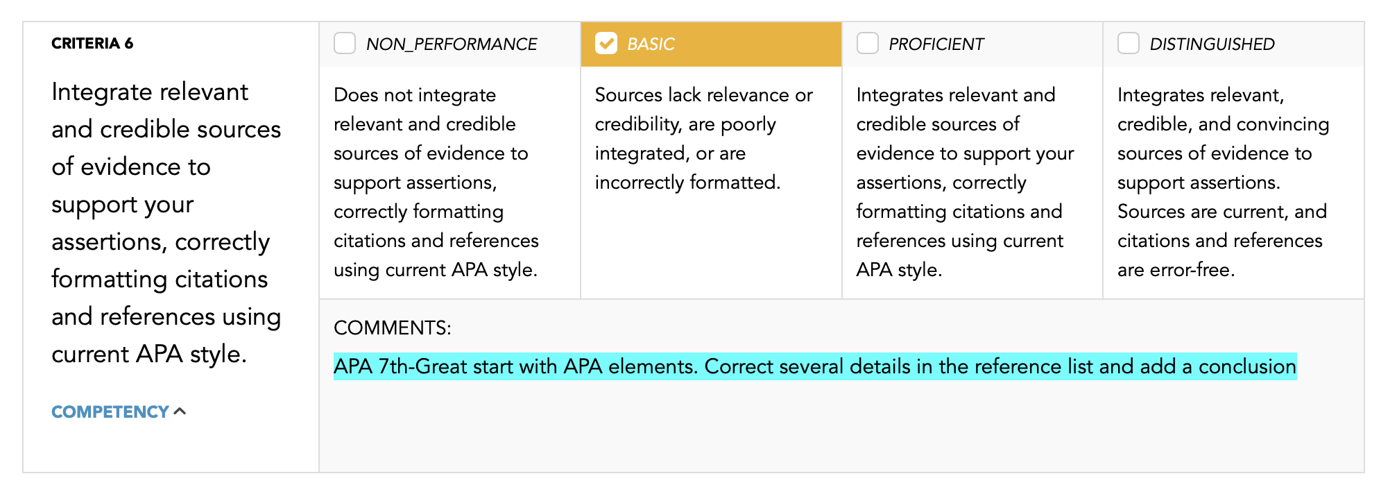Select the Basic level description cell
This screenshot has width=1397, height=501.
pos(711,182)
